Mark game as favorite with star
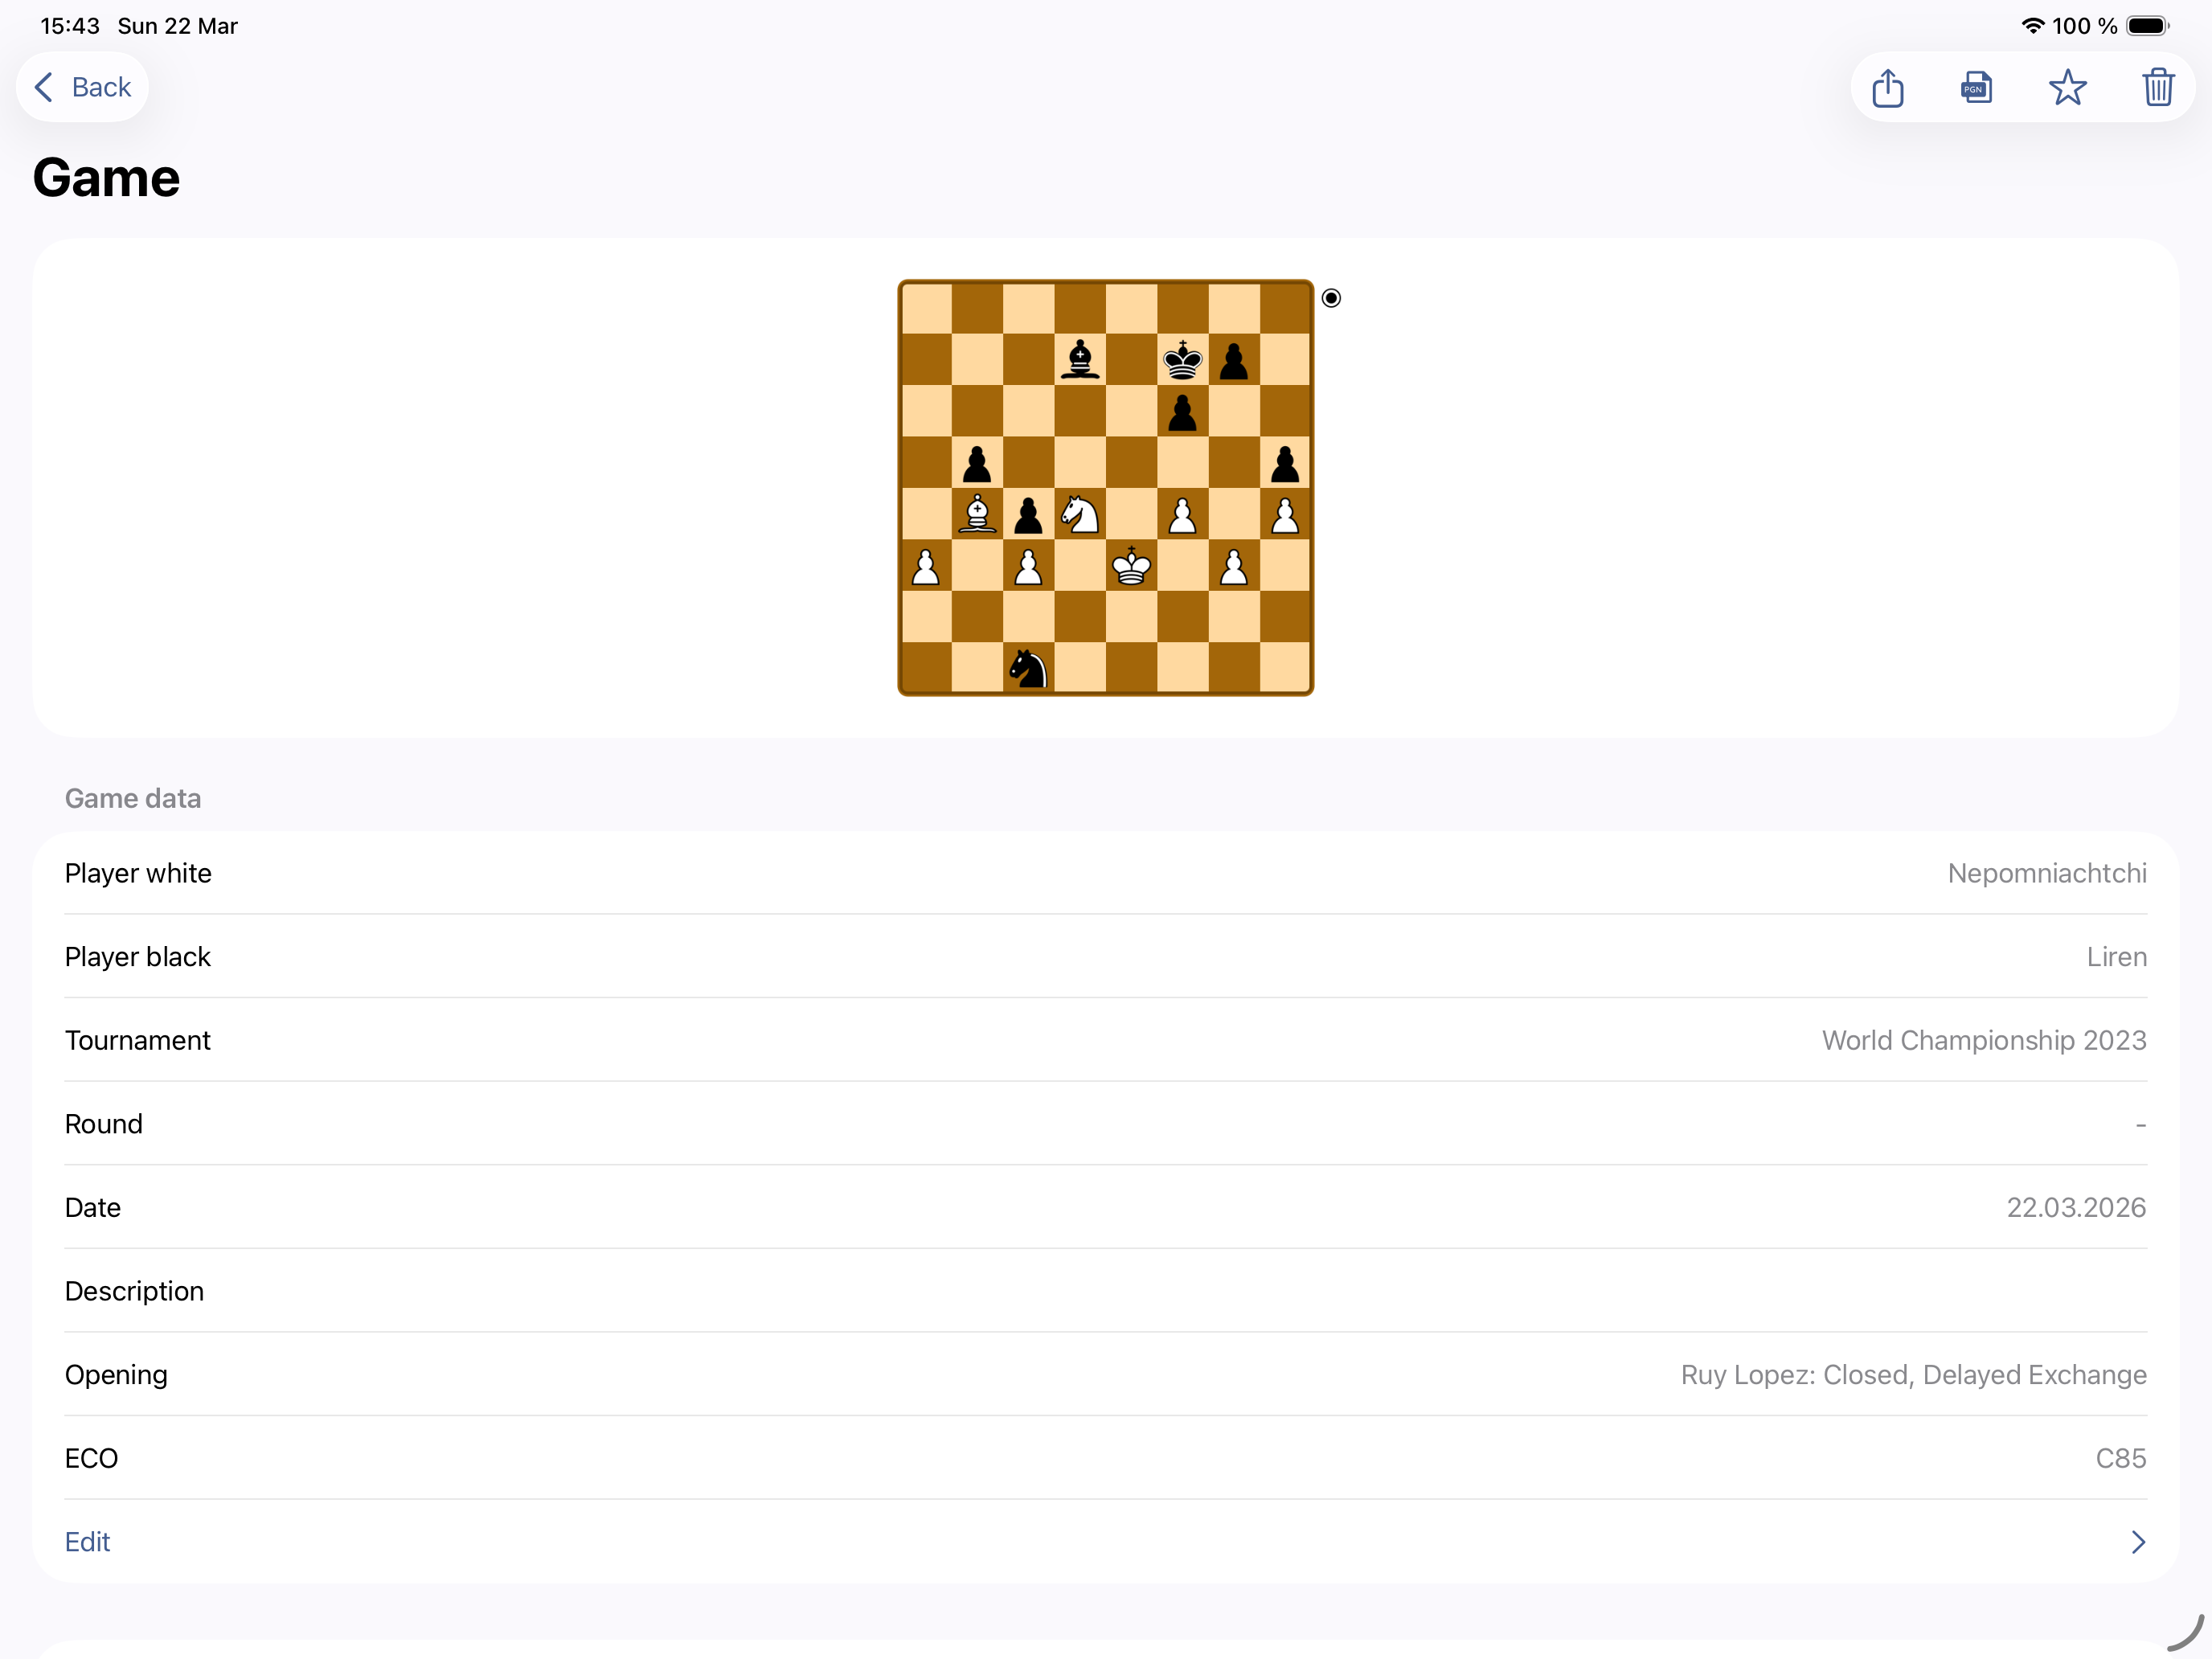The image size is (2212, 1659). click(x=2067, y=88)
